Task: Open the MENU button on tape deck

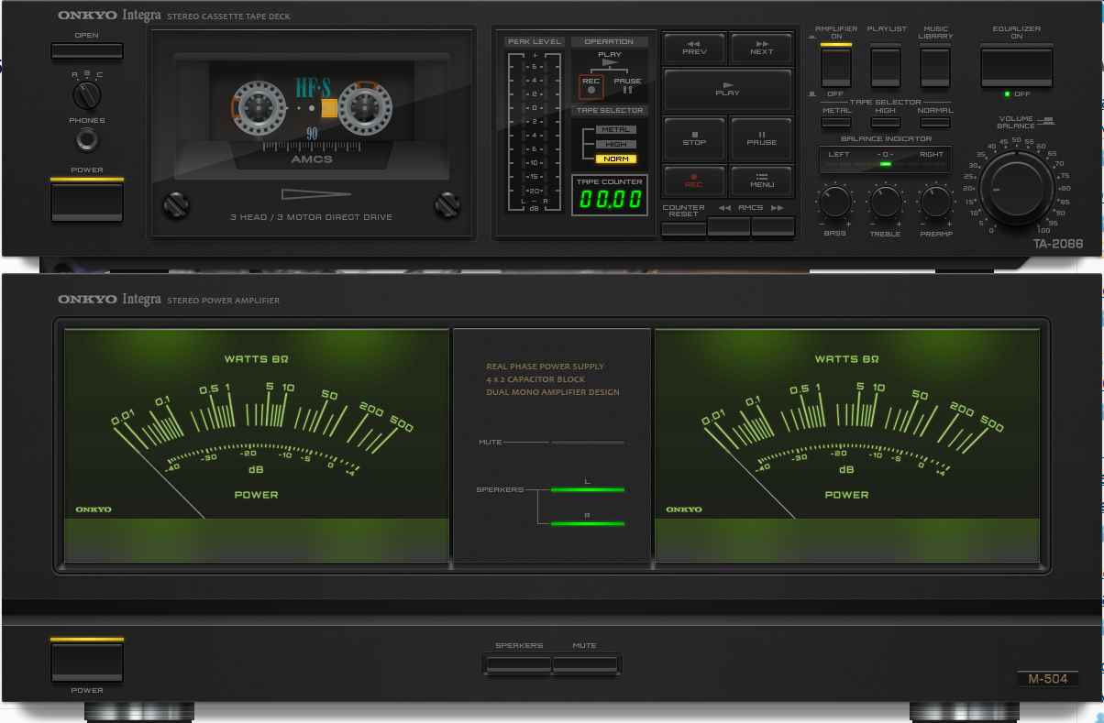Action: [761, 181]
